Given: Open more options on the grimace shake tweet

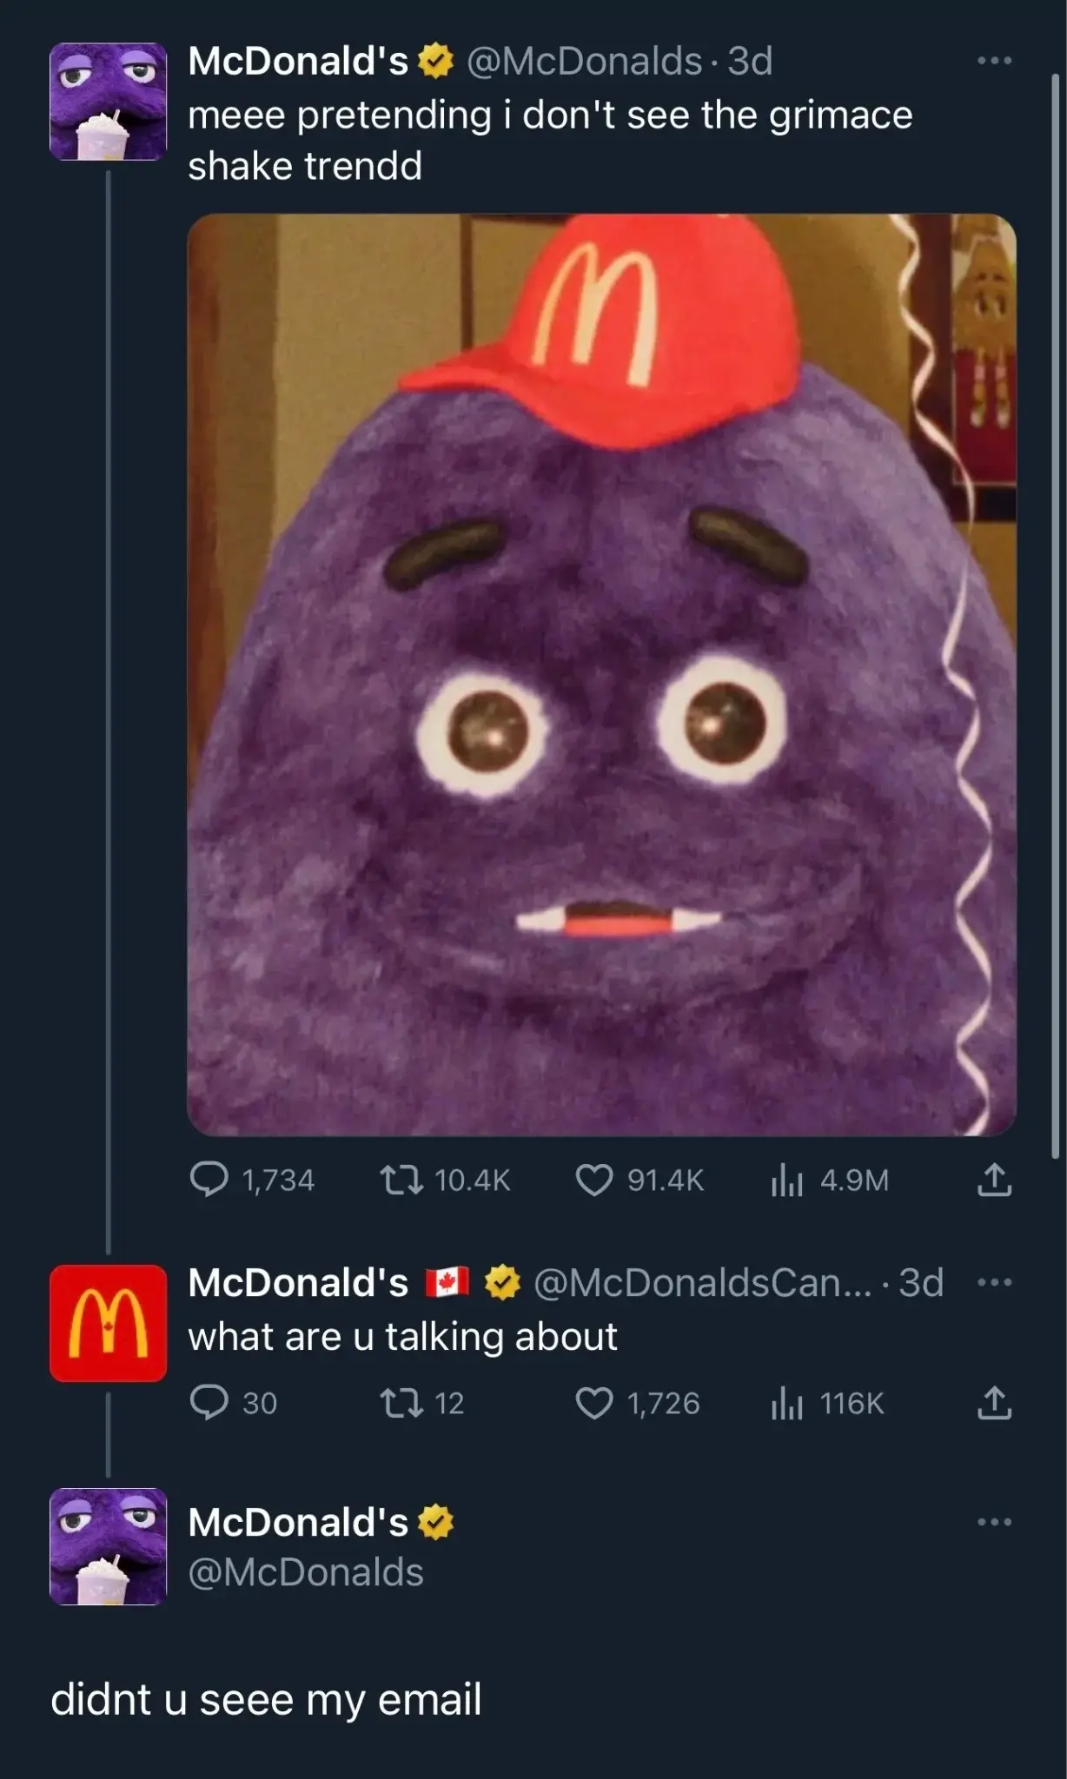Looking at the screenshot, I should pos(996,59).
